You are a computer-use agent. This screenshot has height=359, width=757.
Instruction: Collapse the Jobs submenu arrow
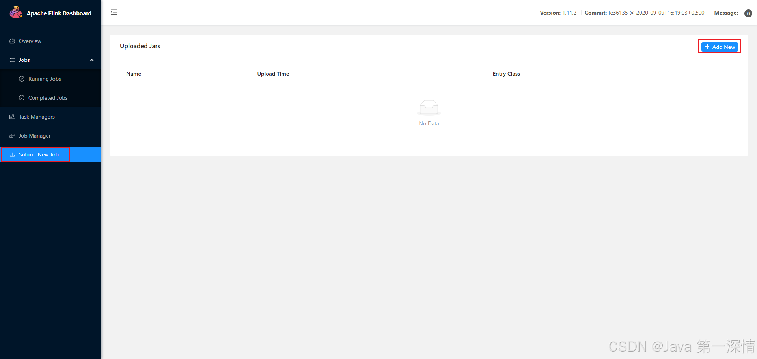pos(92,60)
